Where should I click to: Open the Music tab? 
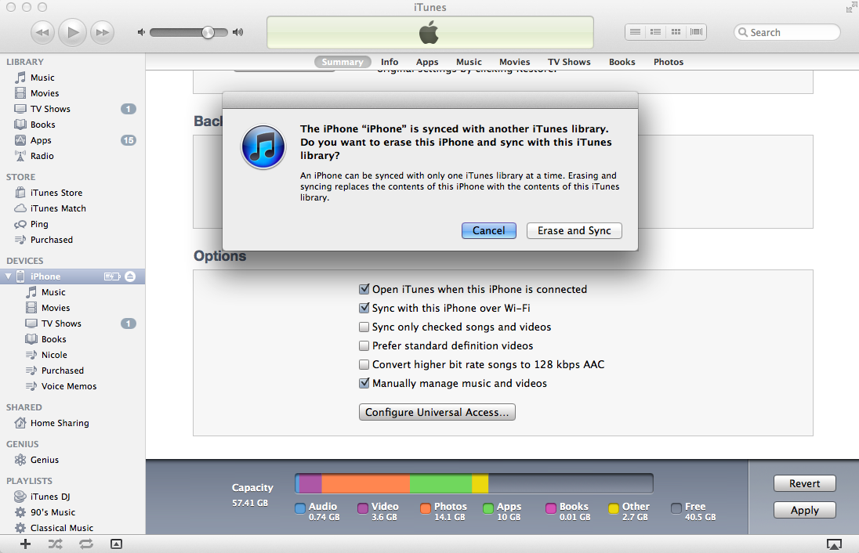(x=469, y=62)
